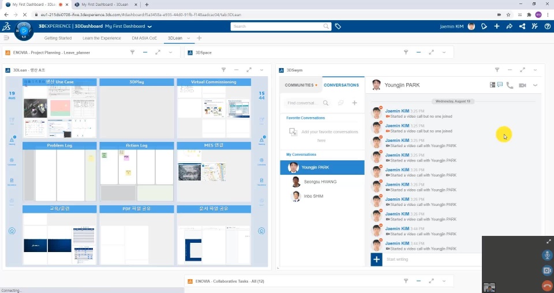Open the Action Log board section
This screenshot has width=554, height=293.
click(137, 145)
